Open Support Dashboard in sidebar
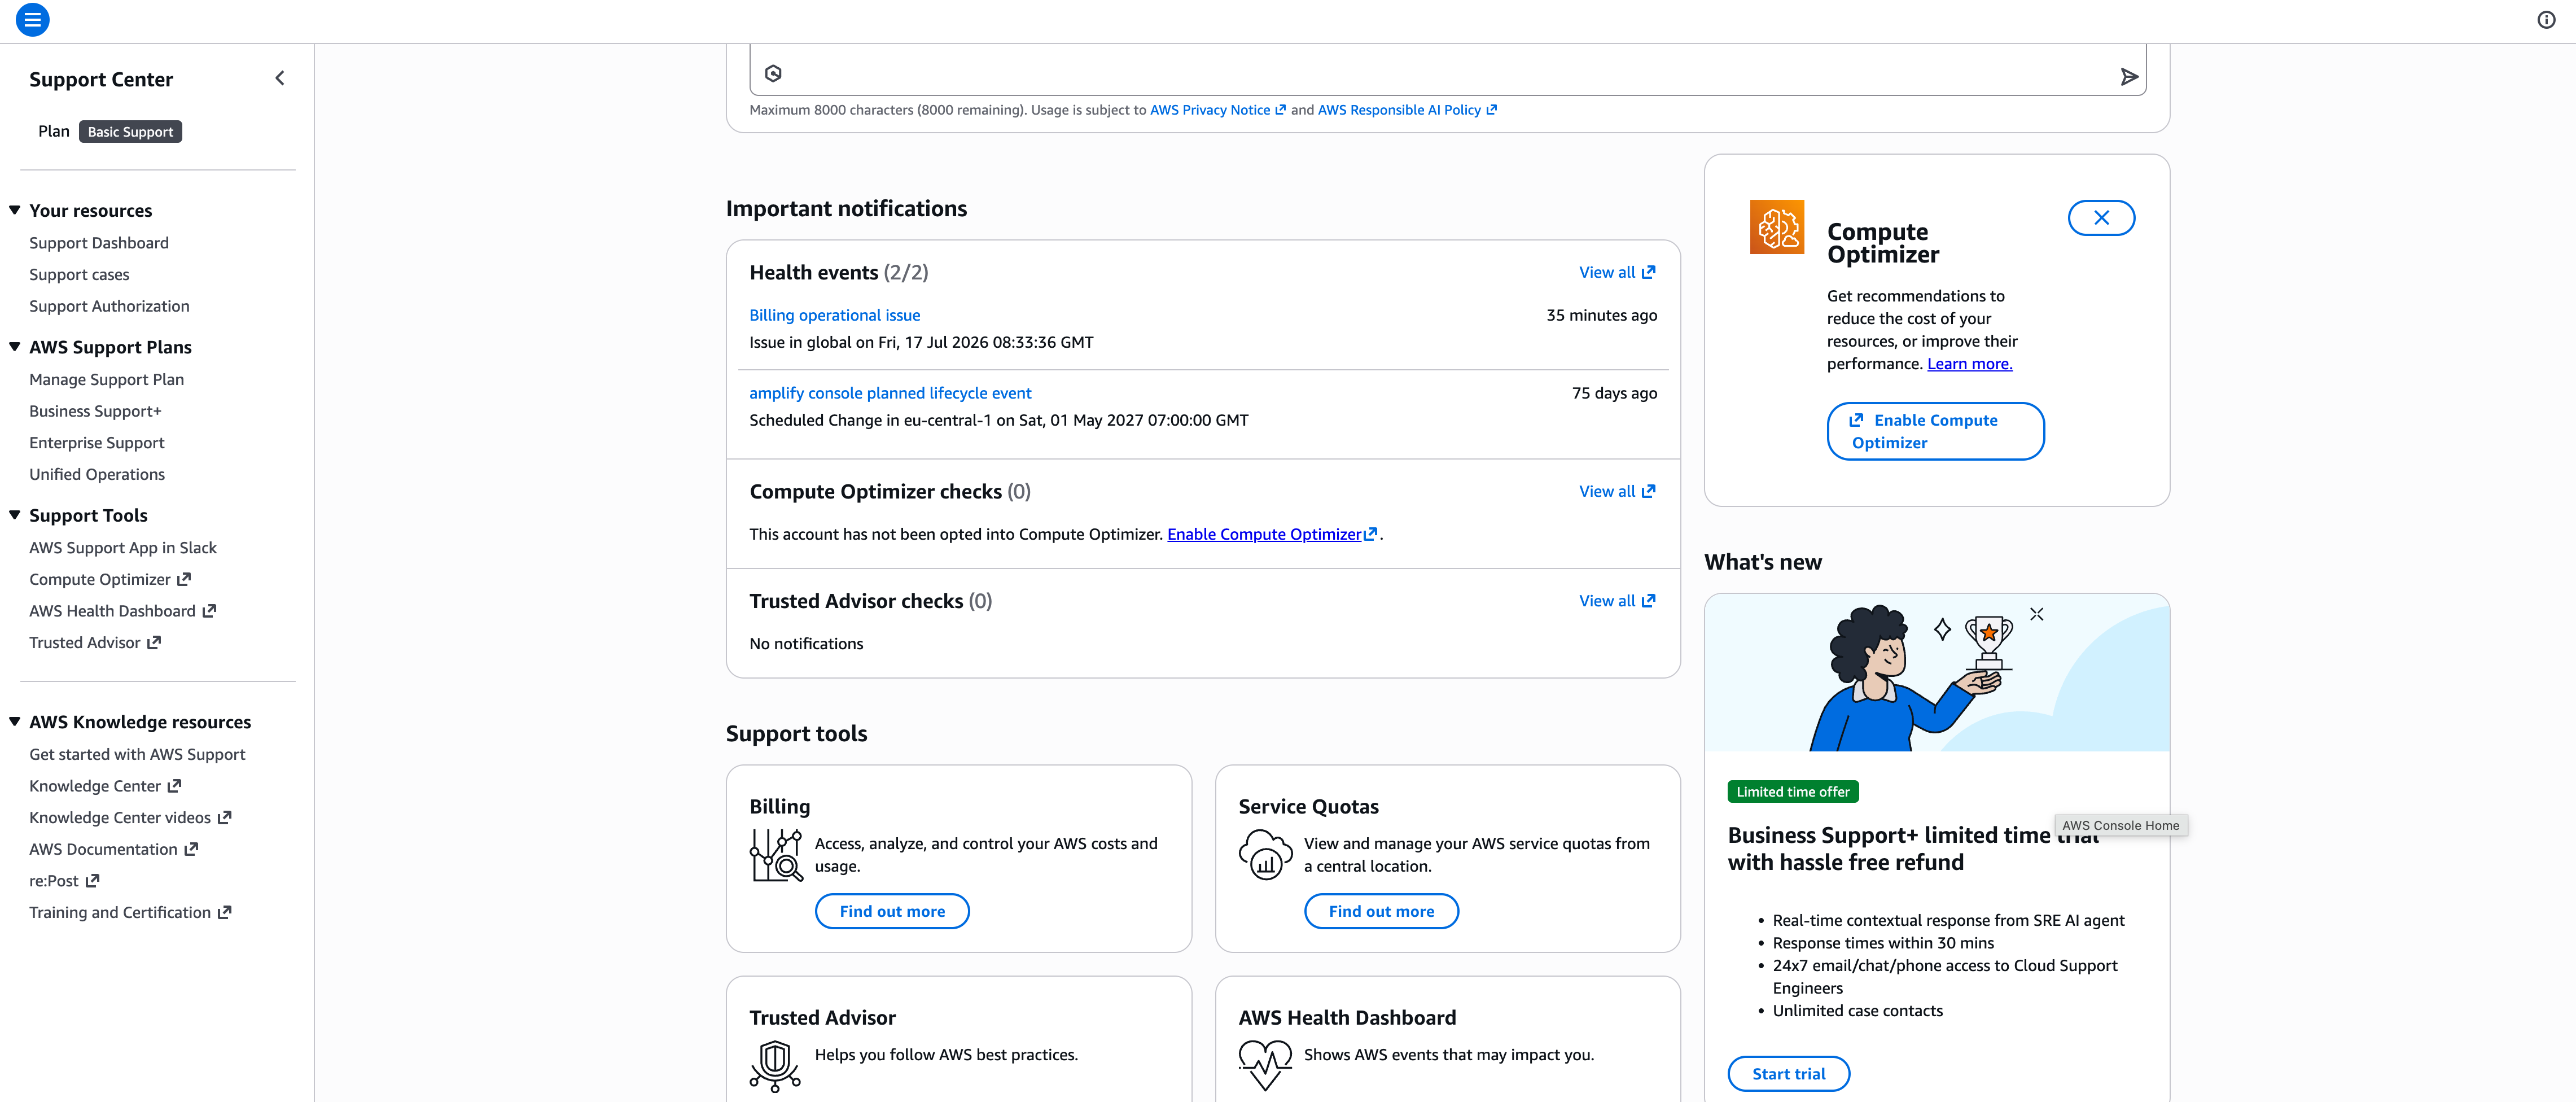Screen dimensions: 2576x1102 [x=99, y=243]
